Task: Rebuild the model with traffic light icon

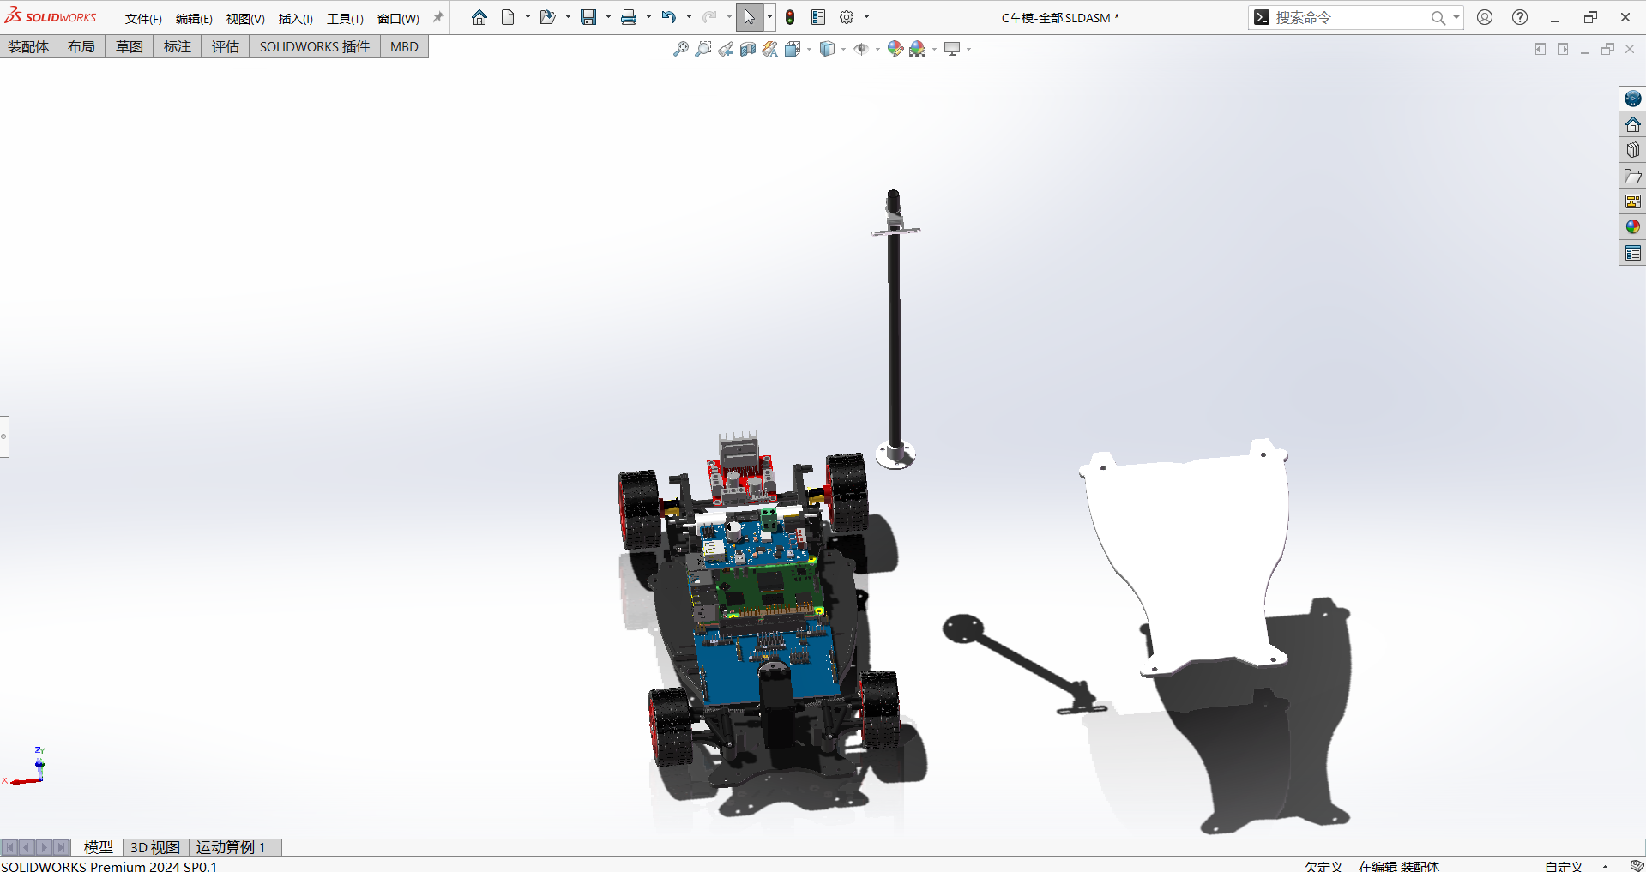Action: click(790, 17)
